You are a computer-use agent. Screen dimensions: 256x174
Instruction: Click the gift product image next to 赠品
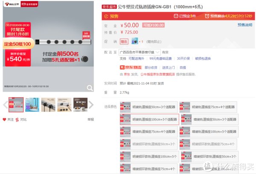135,41
